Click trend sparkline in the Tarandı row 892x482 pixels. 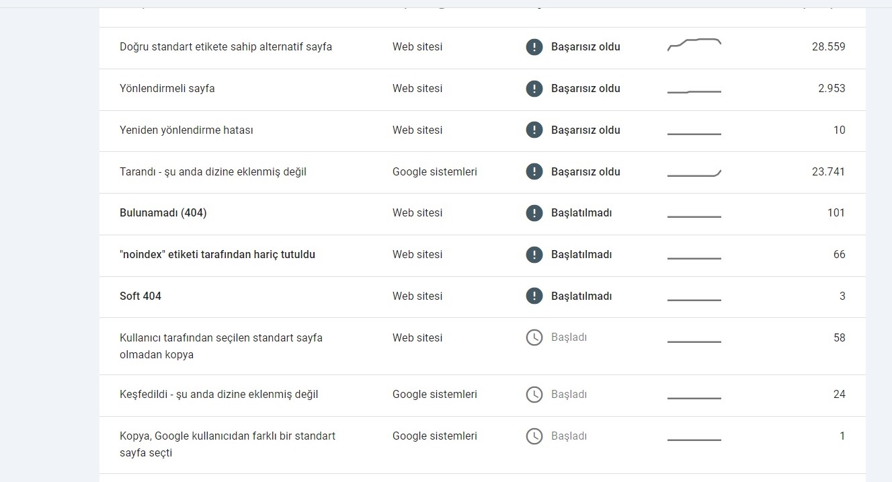pyautogui.click(x=694, y=173)
